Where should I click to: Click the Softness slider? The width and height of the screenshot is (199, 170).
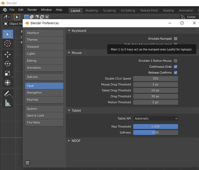[x=156, y=132]
